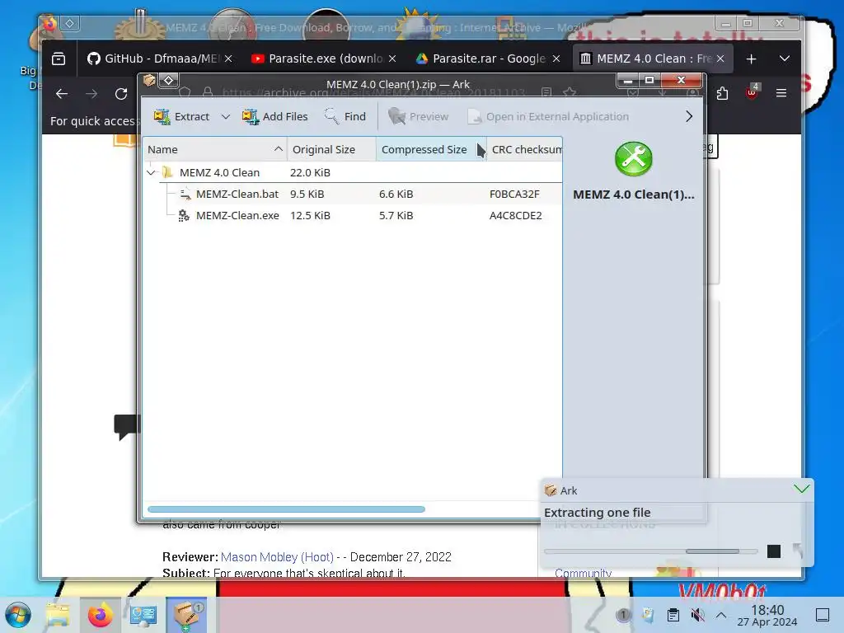Close the Parasite.exe YouTube tab
Image resolution: width=844 pixels, height=633 pixels.
392,59
